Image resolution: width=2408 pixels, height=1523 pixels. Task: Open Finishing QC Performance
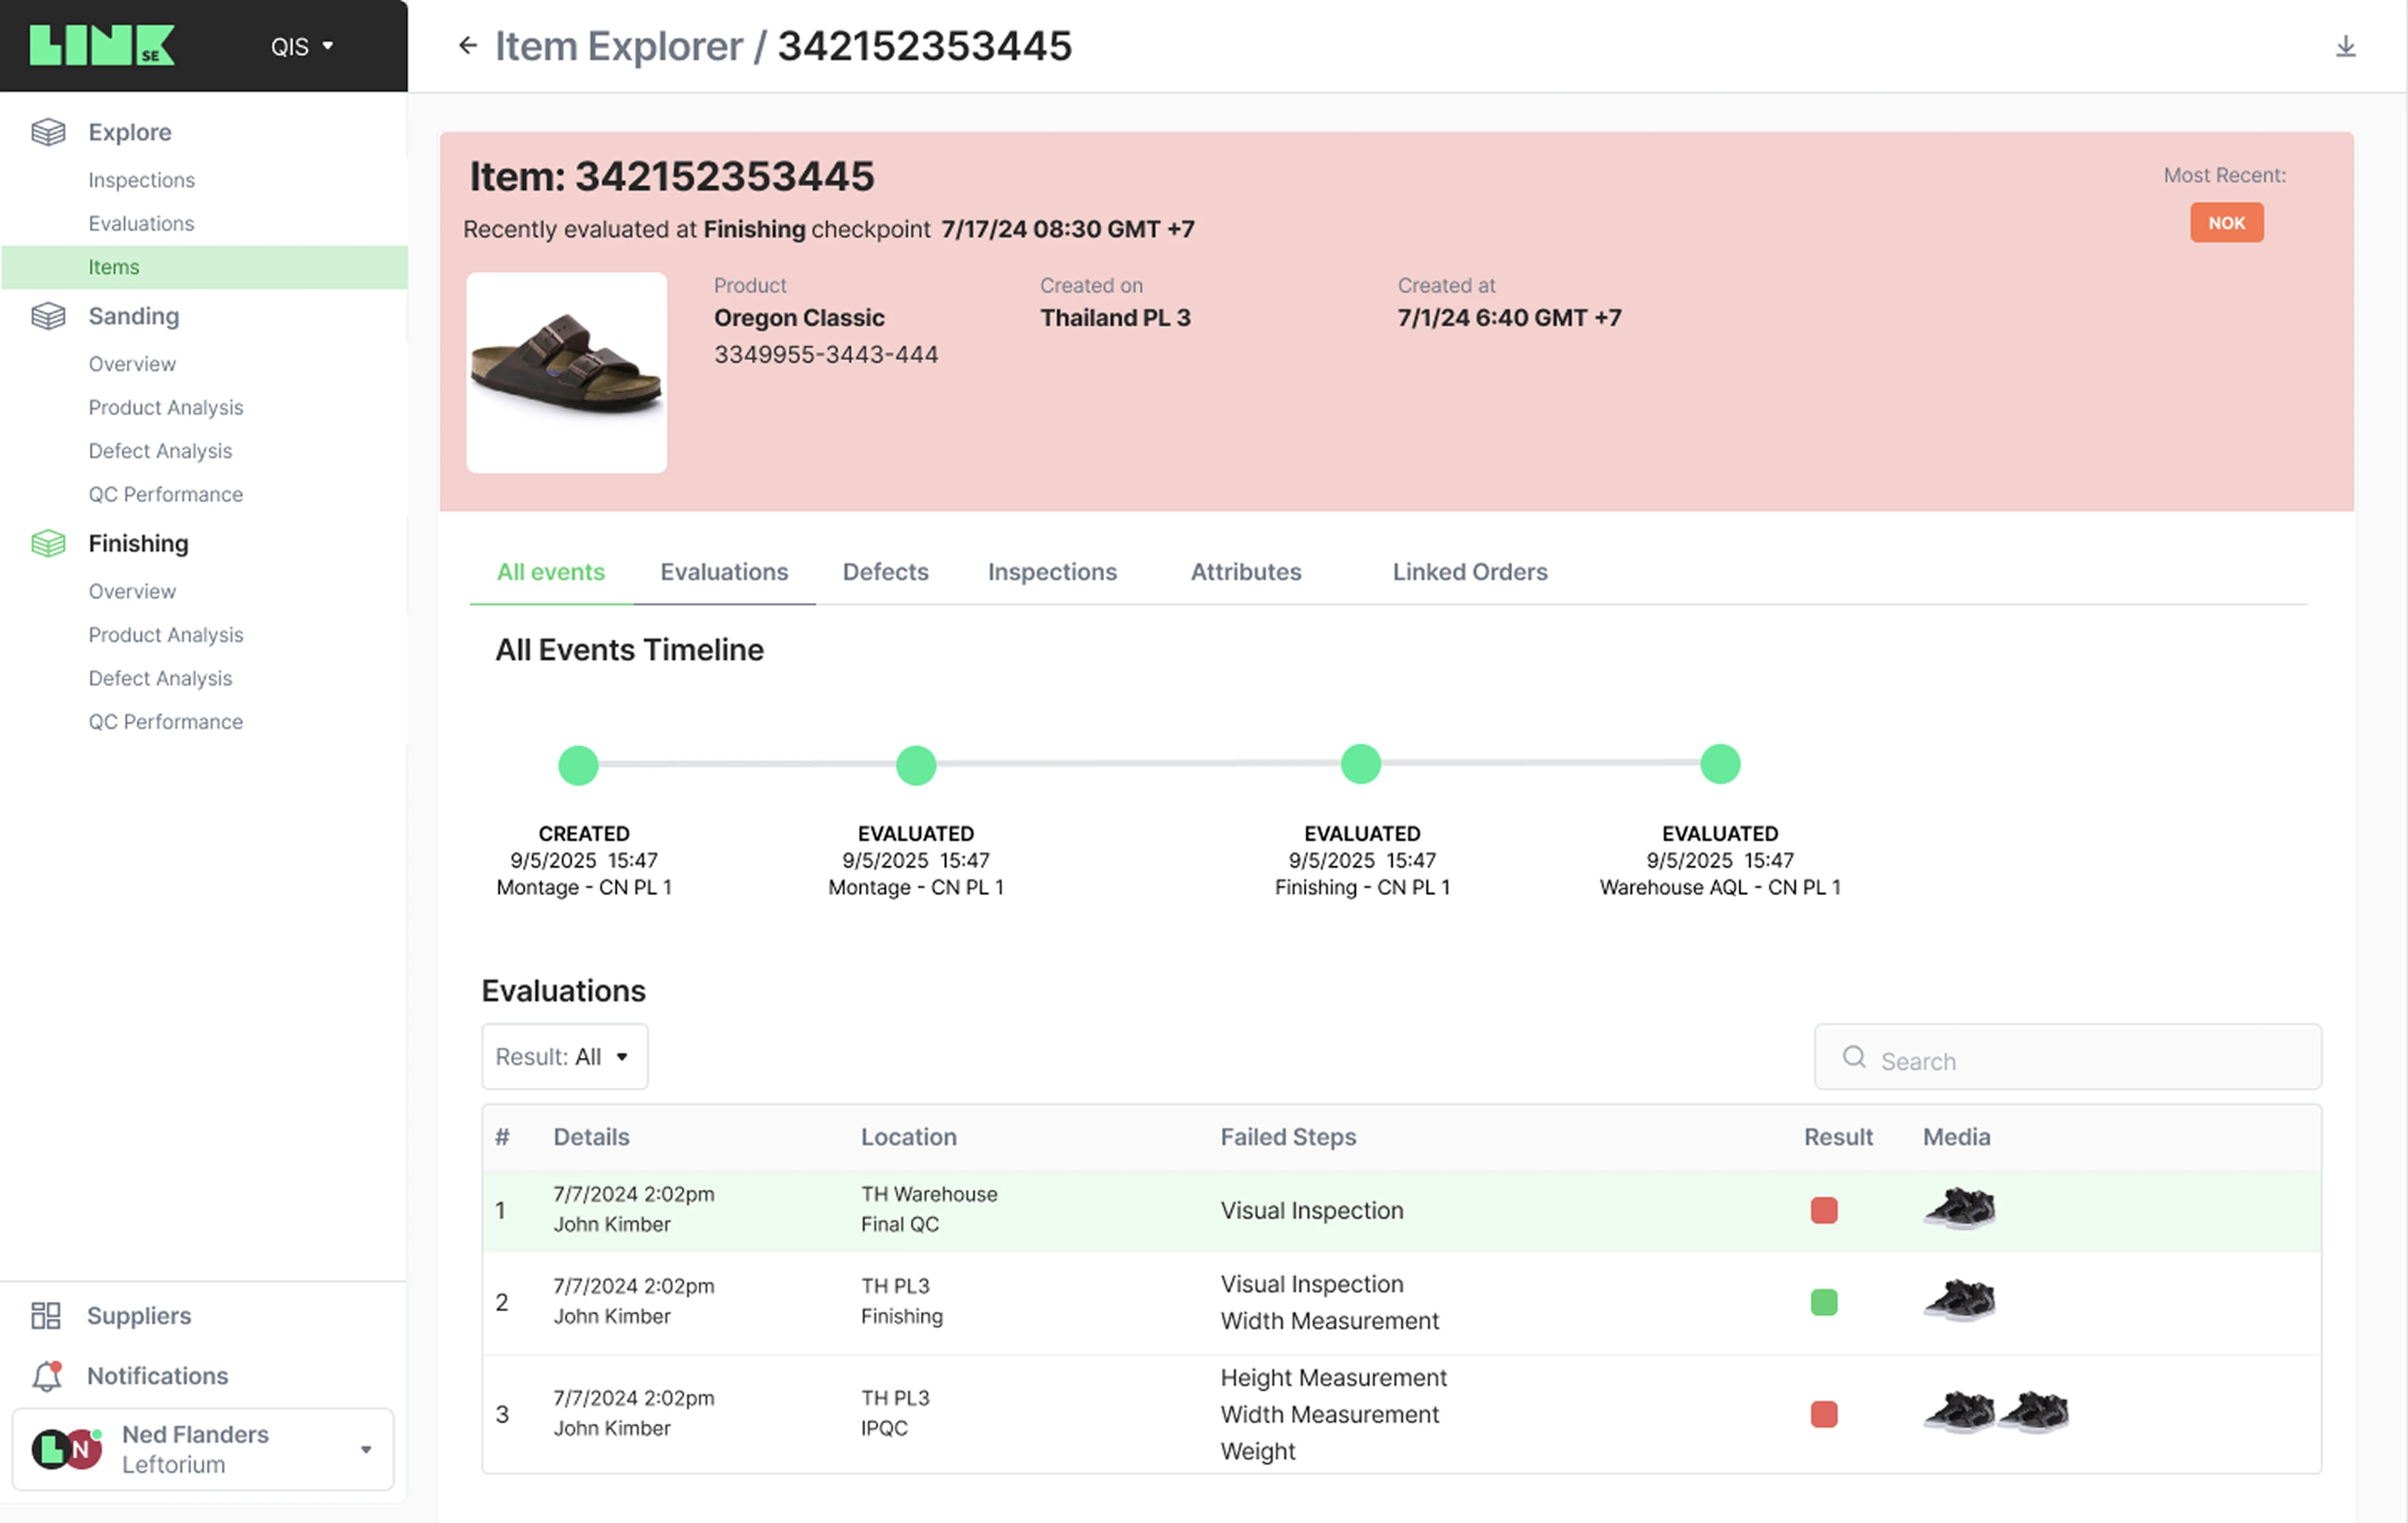[x=166, y=721]
